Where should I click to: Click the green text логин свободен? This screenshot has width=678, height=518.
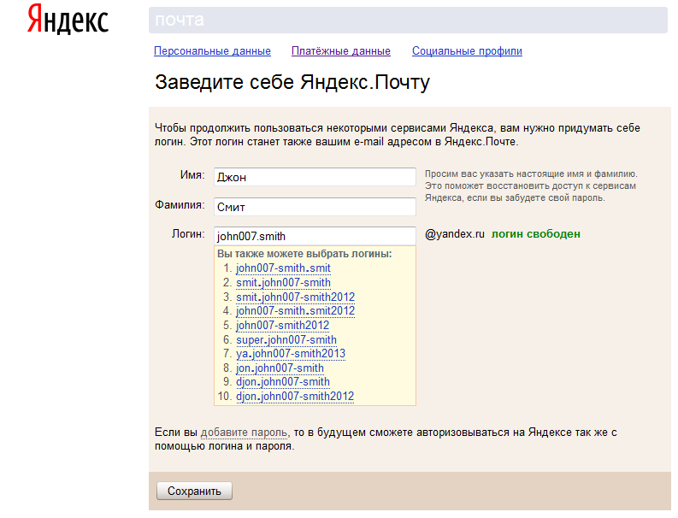click(x=536, y=234)
